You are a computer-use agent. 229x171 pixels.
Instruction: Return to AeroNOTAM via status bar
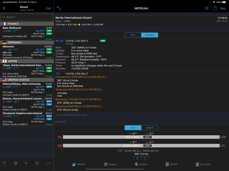tap(10, 2)
